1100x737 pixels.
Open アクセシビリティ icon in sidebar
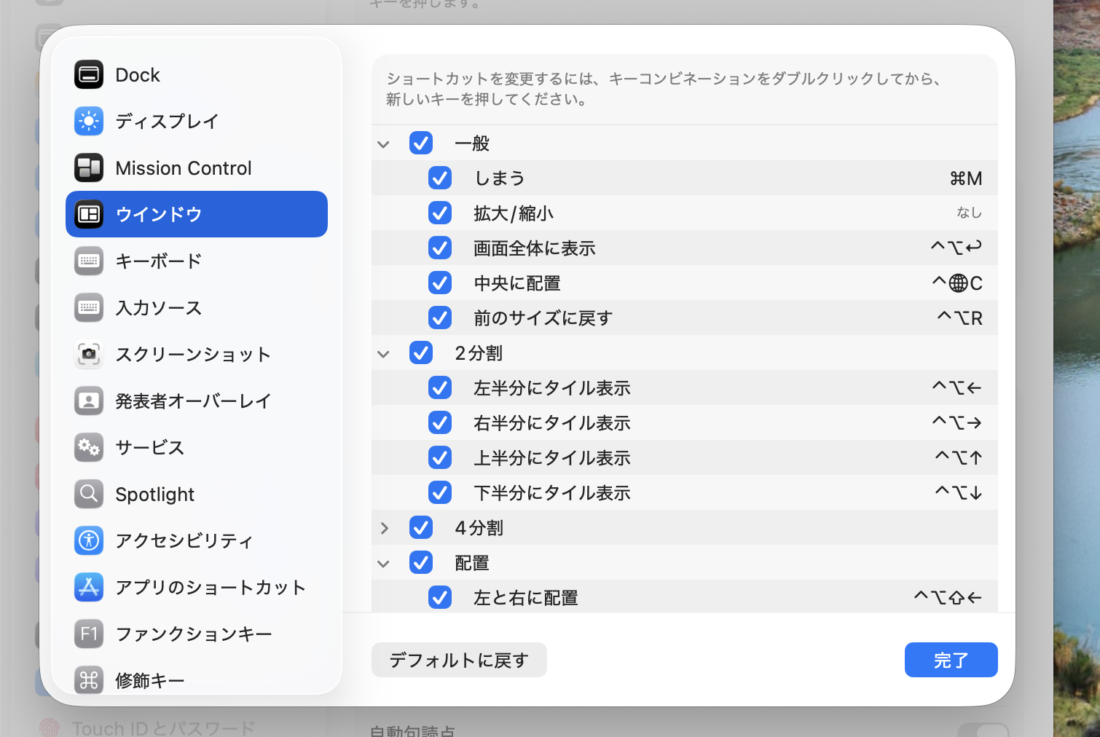[89, 541]
